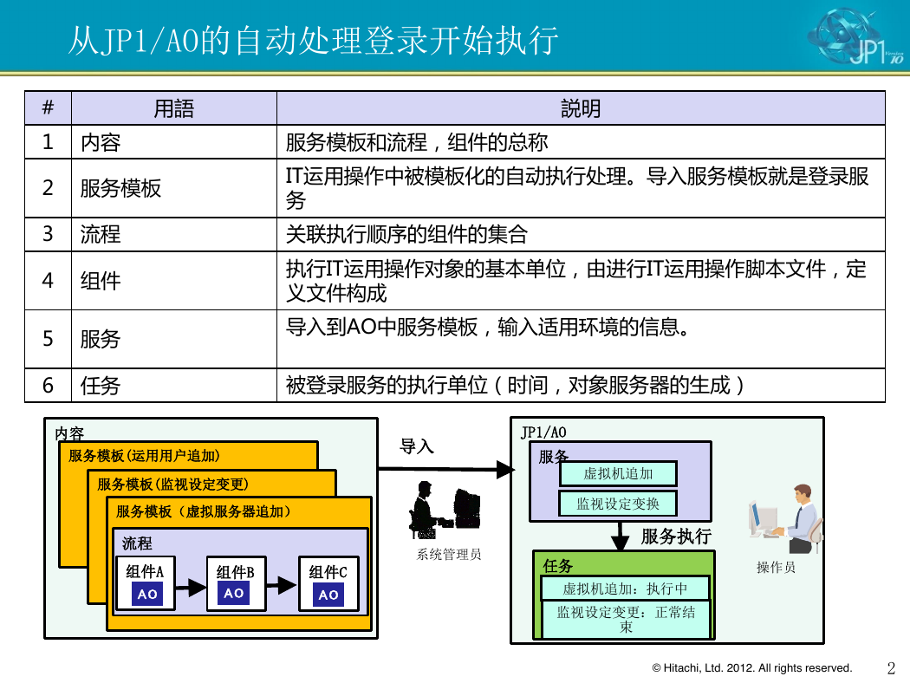
Task: Select the 流程 term cell in the table
Action: click(x=173, y=234)
